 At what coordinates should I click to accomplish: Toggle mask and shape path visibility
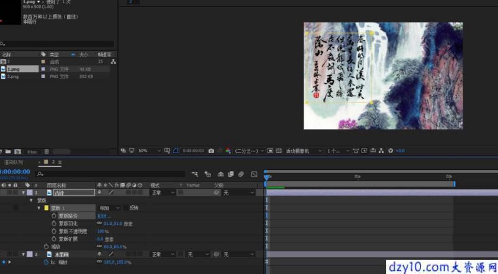click(x=176, y=151)
